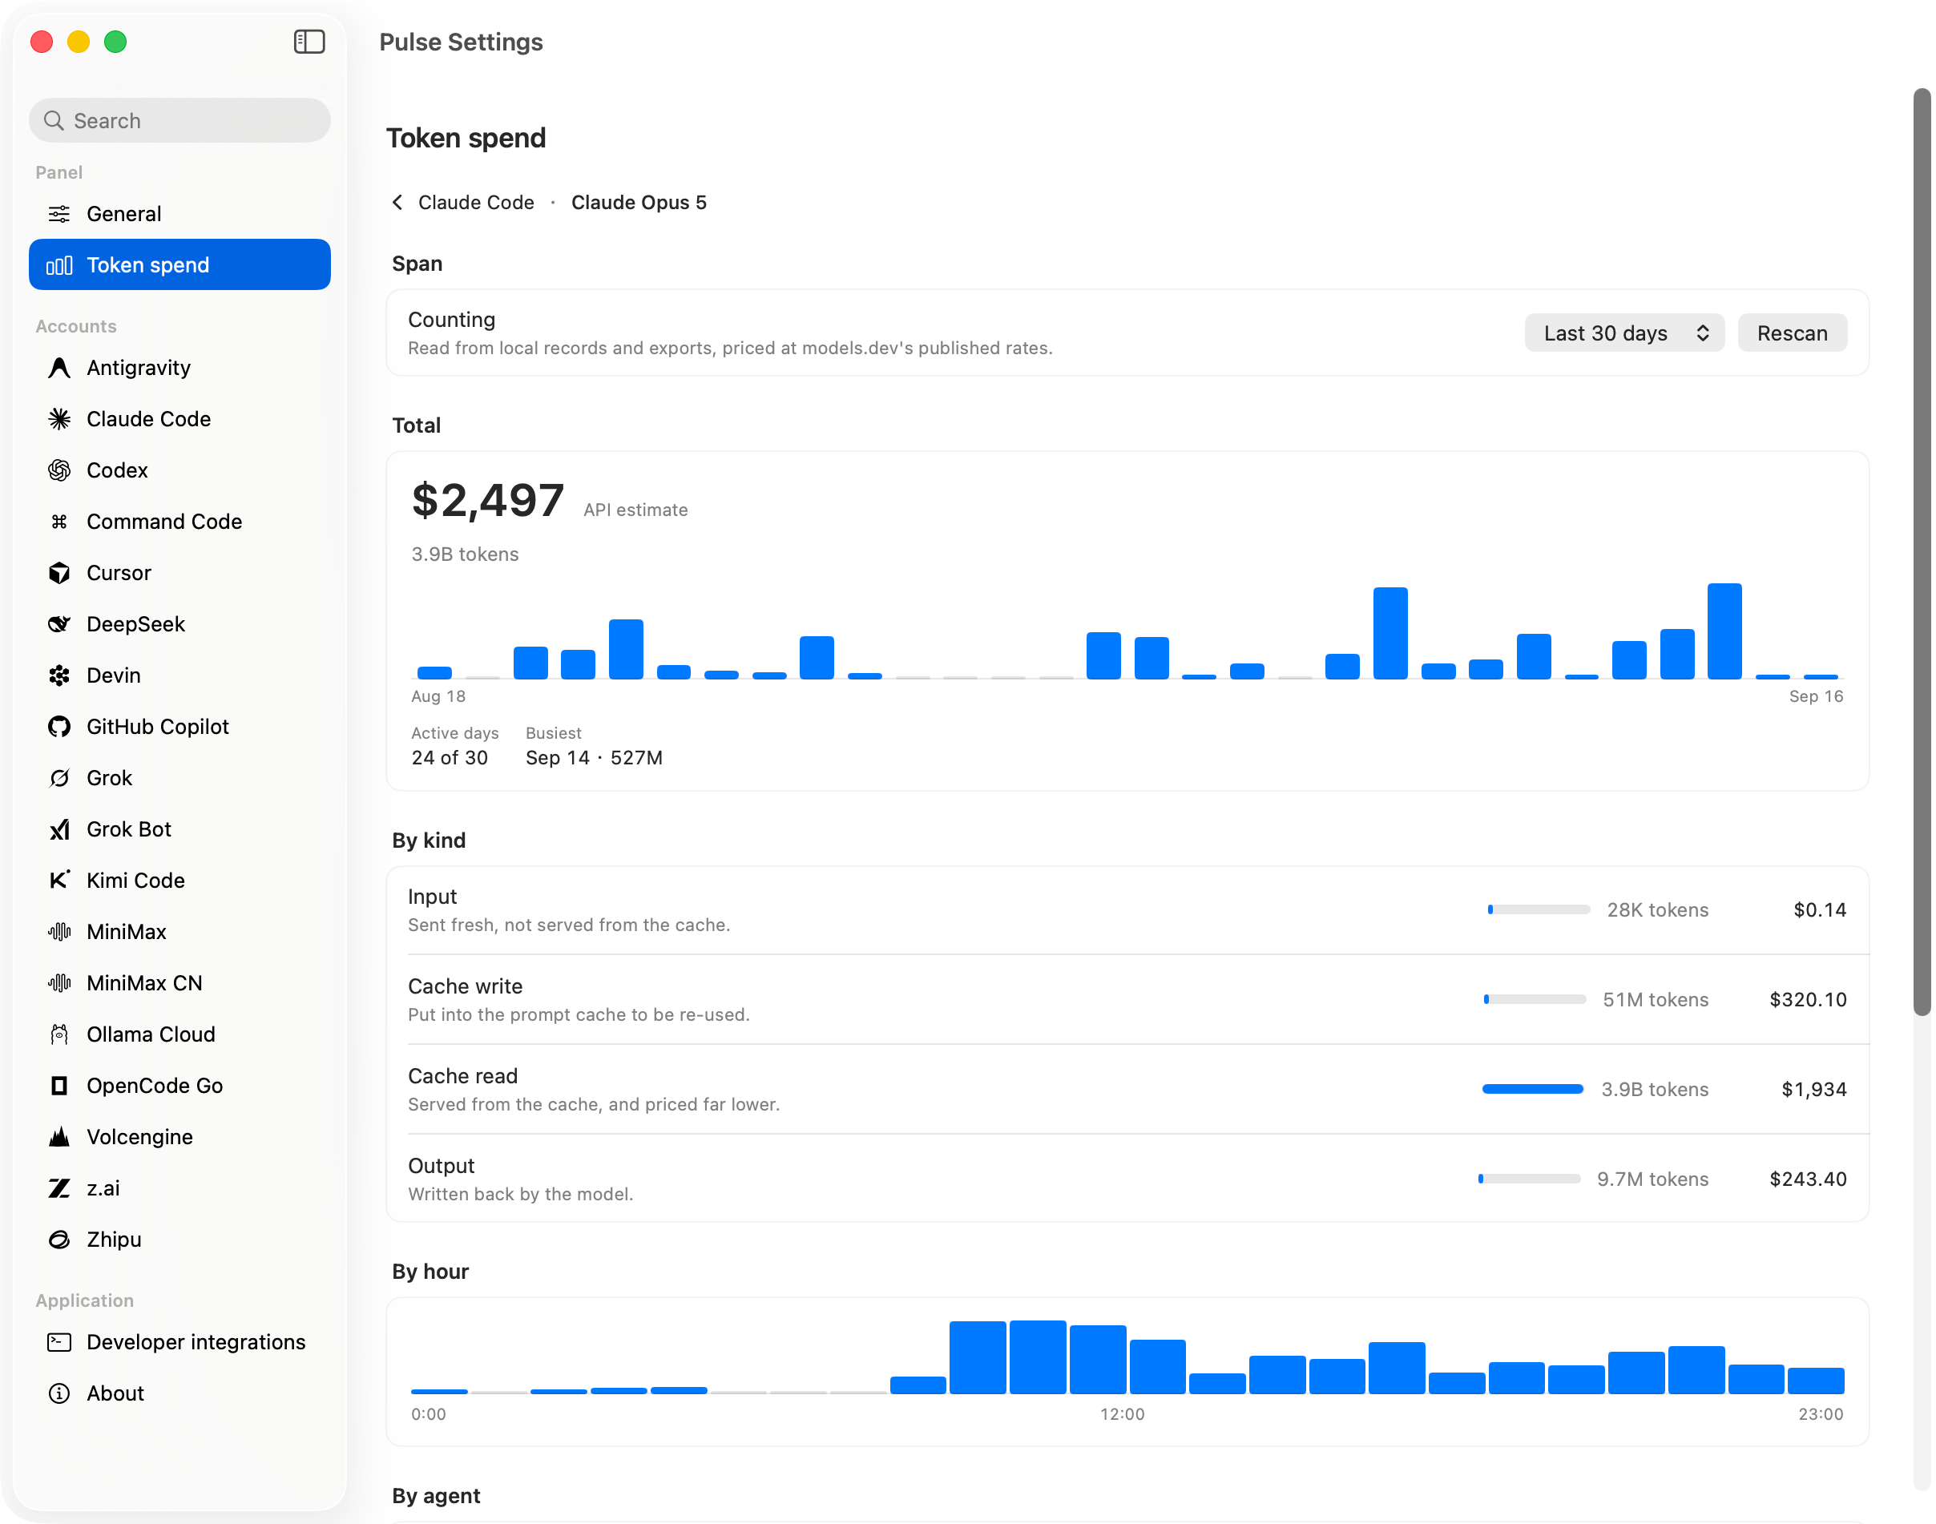The width and height of the screenshot is (1936, 1524).
Task: Rescan the token records
Action: (x=1792, y=333)
